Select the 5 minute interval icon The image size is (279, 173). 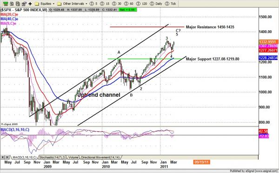[93, 4]
